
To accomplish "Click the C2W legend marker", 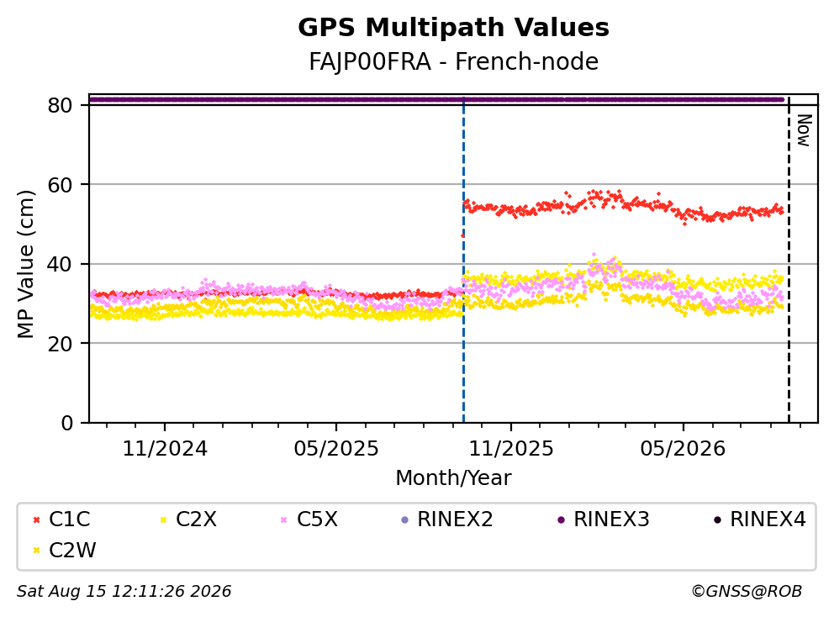I will (36, 551).
